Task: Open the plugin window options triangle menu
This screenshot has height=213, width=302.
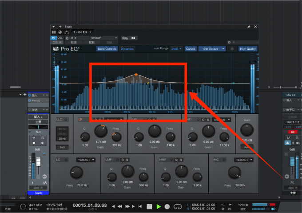Action: point(54,27)
